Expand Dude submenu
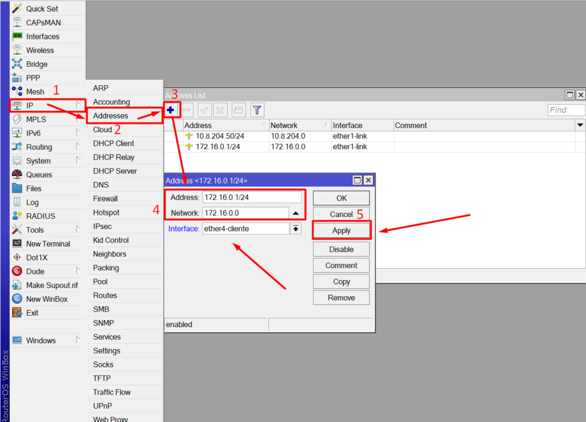The height and width of the screenshot is (422, 586). (x=78, y=270)
